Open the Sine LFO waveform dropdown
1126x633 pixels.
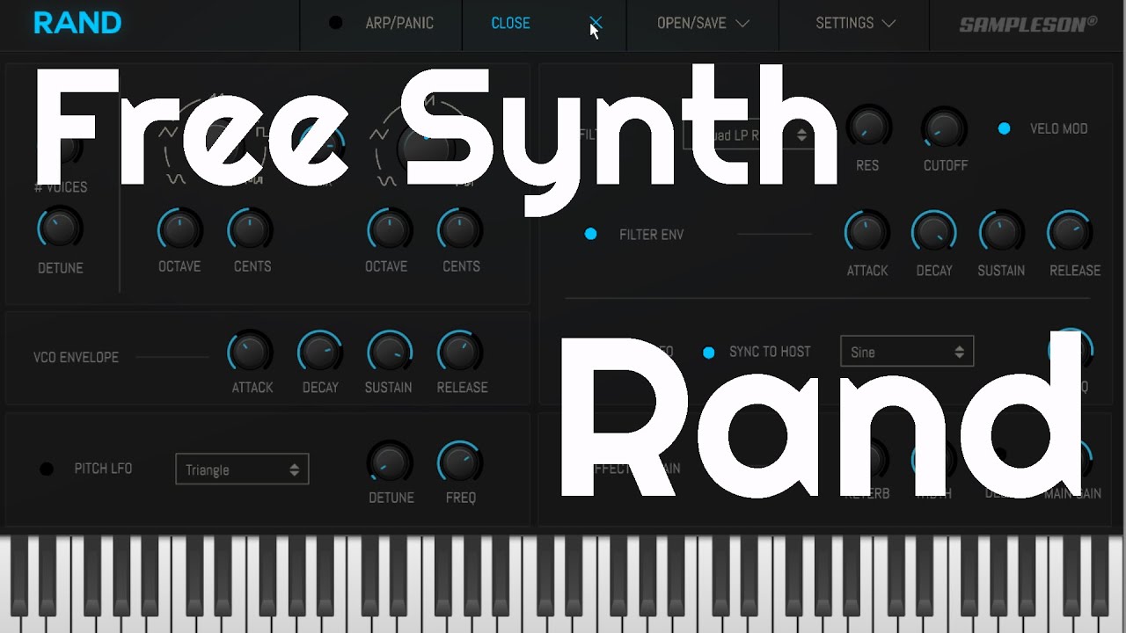coord(907,352)
